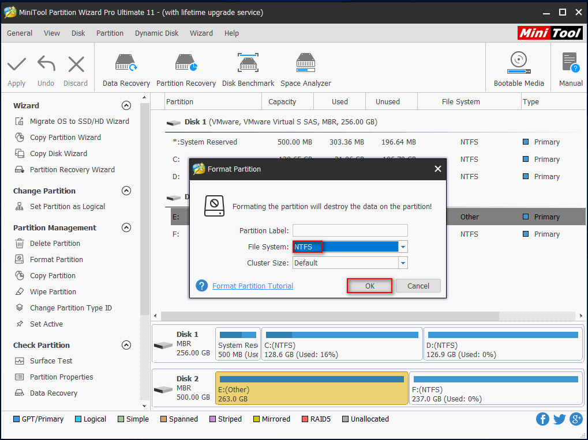This screenshot has width=588, height=440.
Task: Select the Disk 1 header row
Action: point(375,122)
